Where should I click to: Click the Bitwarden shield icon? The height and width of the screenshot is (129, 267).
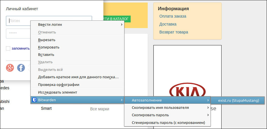(x=34, y=100)
